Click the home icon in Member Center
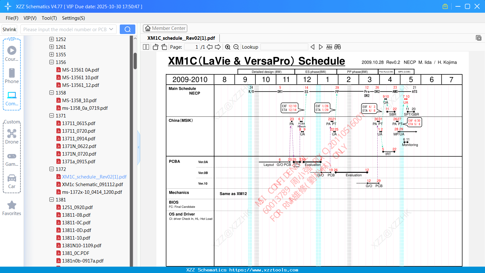 coord(148,28)
